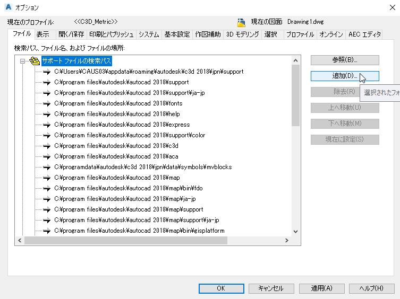Viewport: 400px width, 299px height.
Task: Click the キャンセル button
Action: pyautogui.click(x=271, y=288)
